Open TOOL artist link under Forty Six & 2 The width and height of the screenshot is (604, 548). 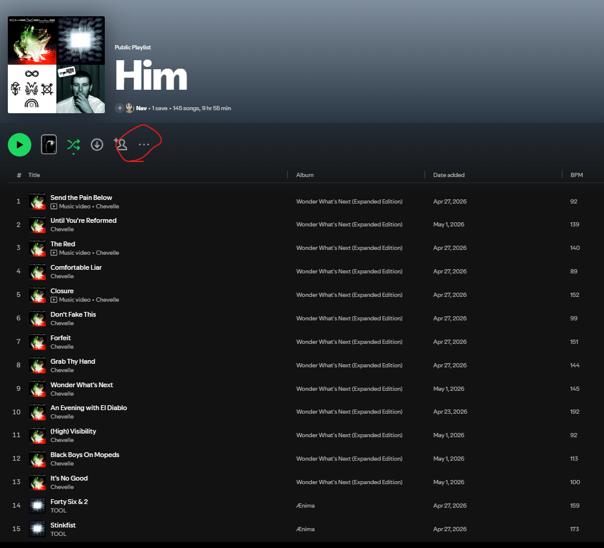point(58,511)
